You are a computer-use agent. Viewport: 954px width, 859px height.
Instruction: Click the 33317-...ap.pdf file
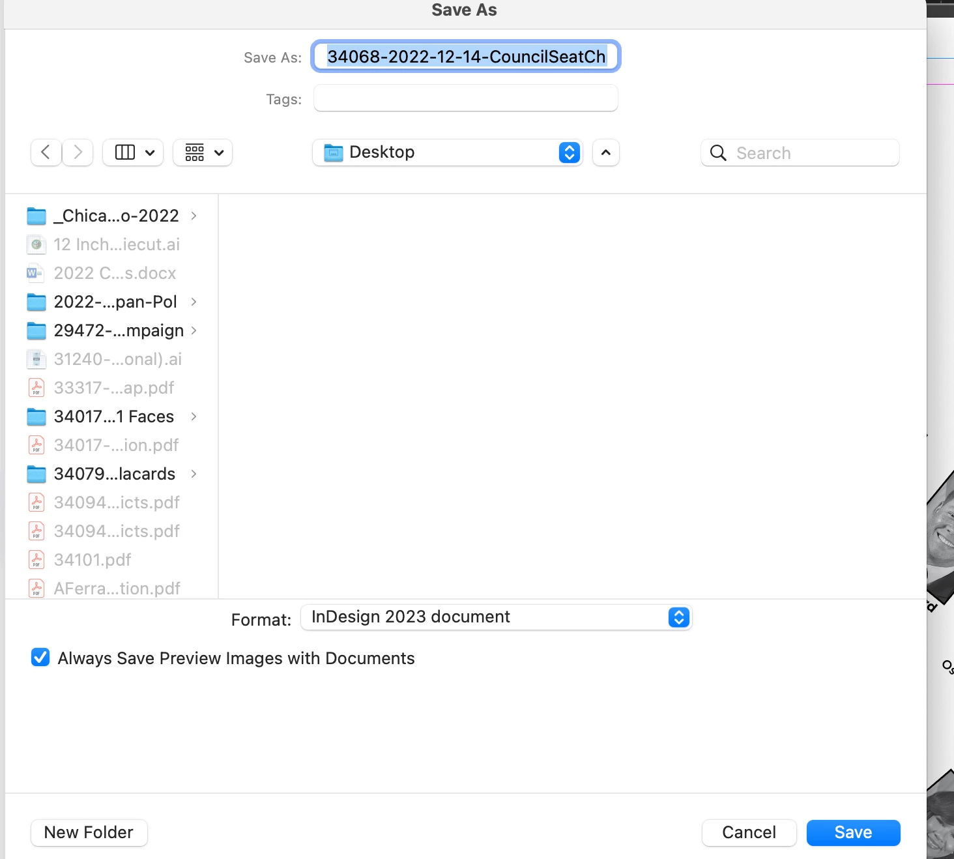112,388
